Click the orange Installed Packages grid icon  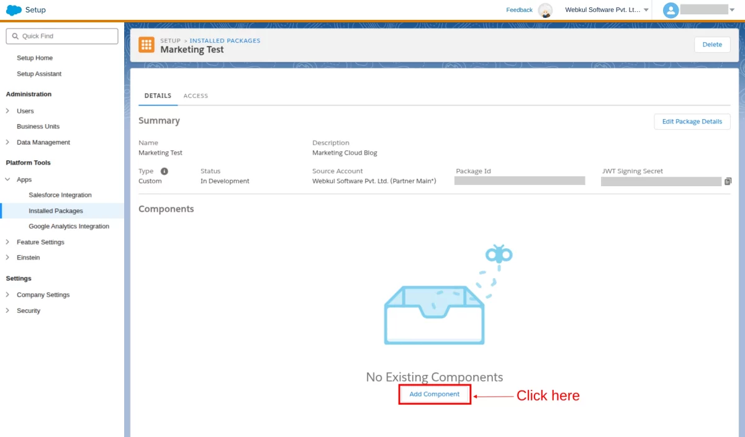147,45
